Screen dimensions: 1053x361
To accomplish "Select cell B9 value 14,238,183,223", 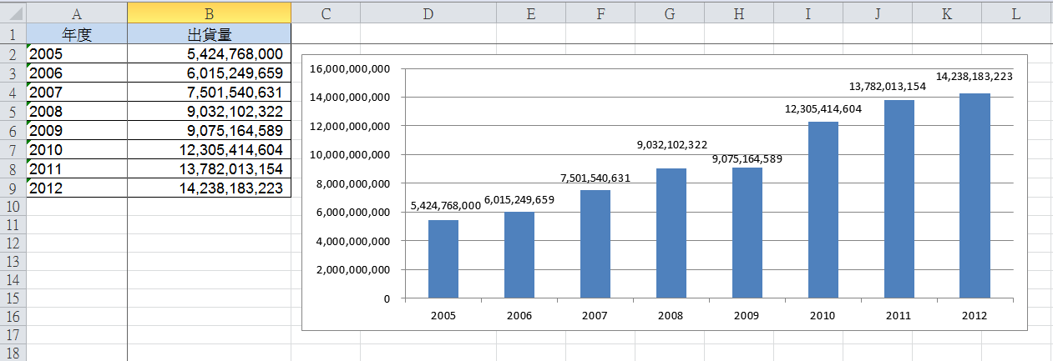I will click(x=210, y=188).
